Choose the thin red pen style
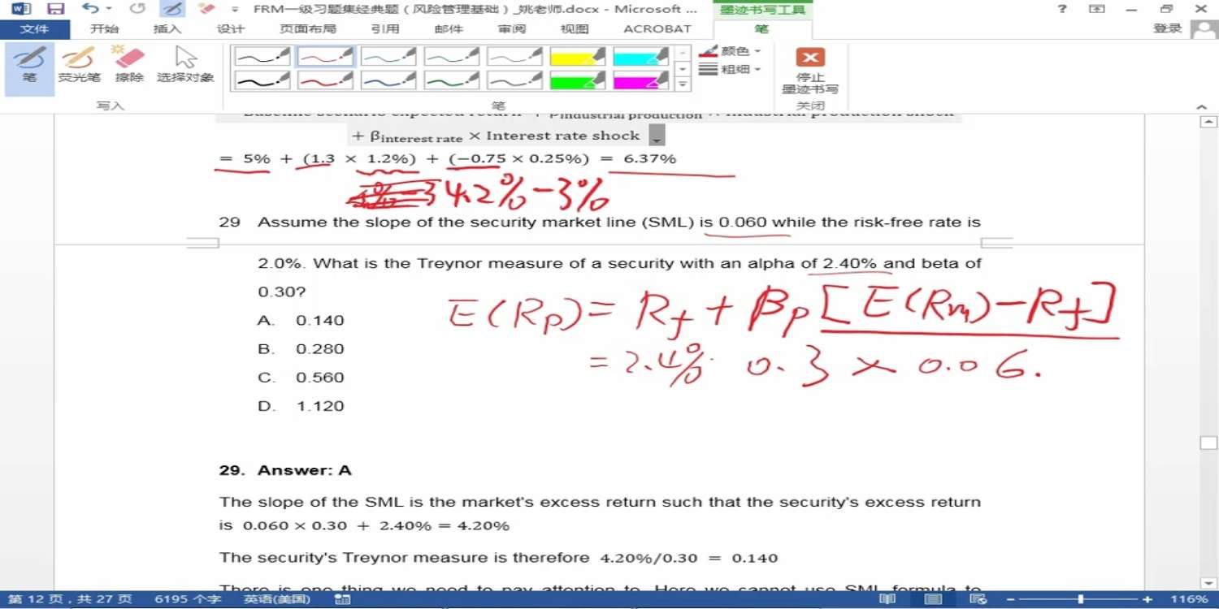Screen dimensions: 1219x609 point(326,57)
